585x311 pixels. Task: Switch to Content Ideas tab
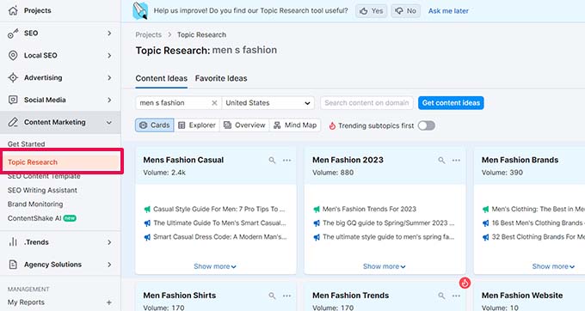click(162, 78)
